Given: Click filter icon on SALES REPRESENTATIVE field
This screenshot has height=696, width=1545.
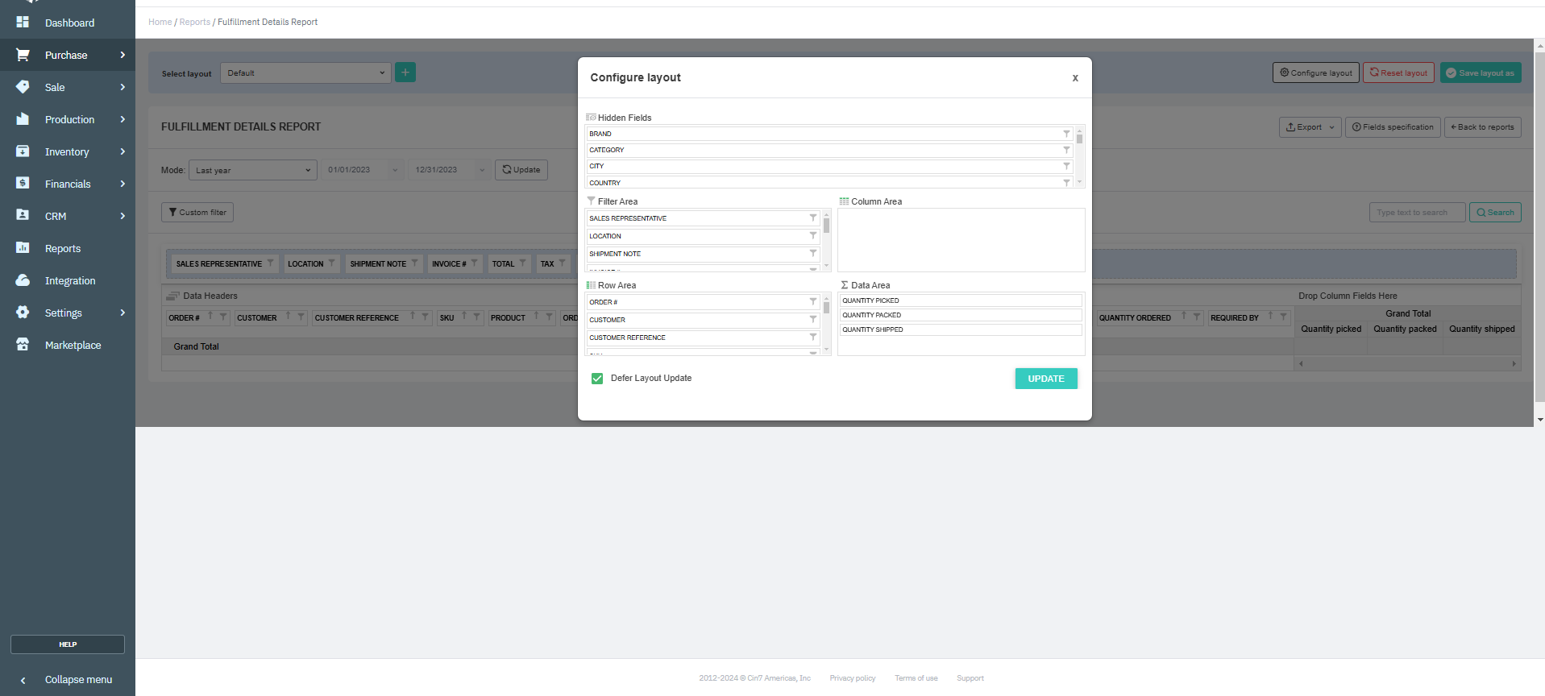Looking at the screenshot, I should tap(813, 218).
